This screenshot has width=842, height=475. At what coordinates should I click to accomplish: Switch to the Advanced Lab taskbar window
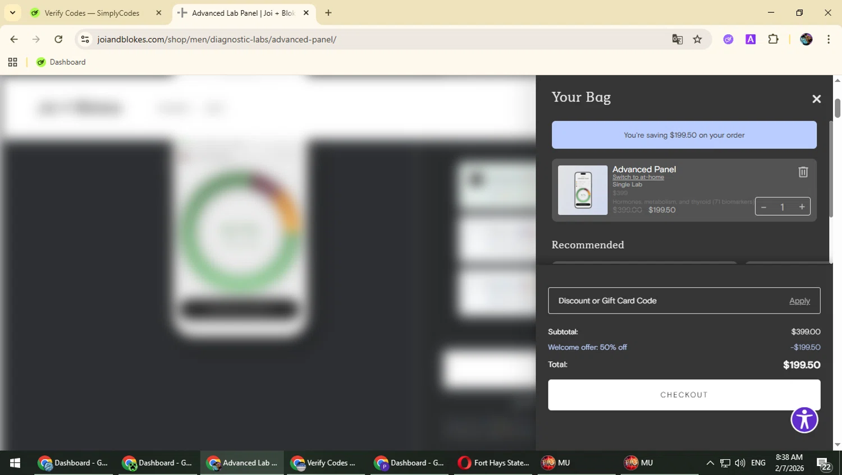[x=241, y=463]
